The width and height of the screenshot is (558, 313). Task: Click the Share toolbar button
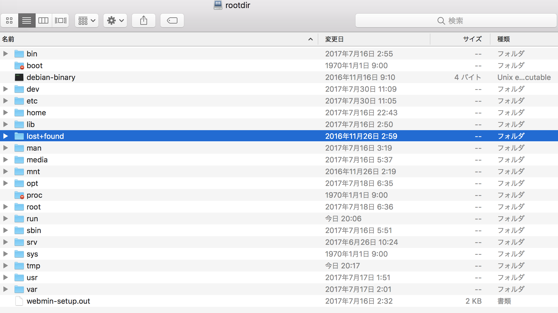(144, 21)
